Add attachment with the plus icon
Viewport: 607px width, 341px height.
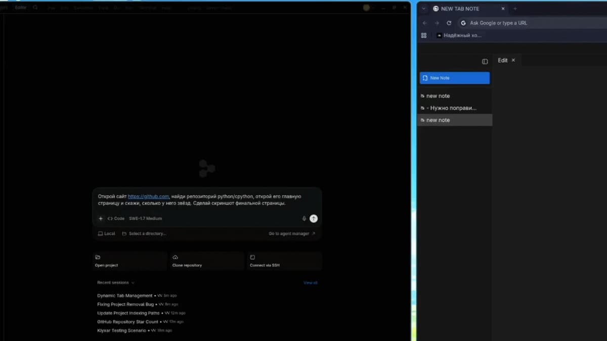(x=101, y=219)
